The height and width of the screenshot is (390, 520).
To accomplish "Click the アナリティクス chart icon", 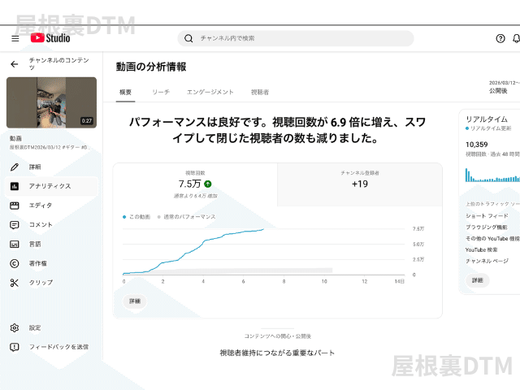I will 15,186.
